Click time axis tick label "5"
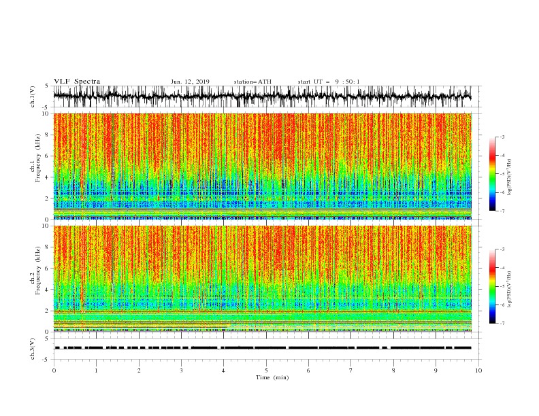 click(x=266, y=370)
